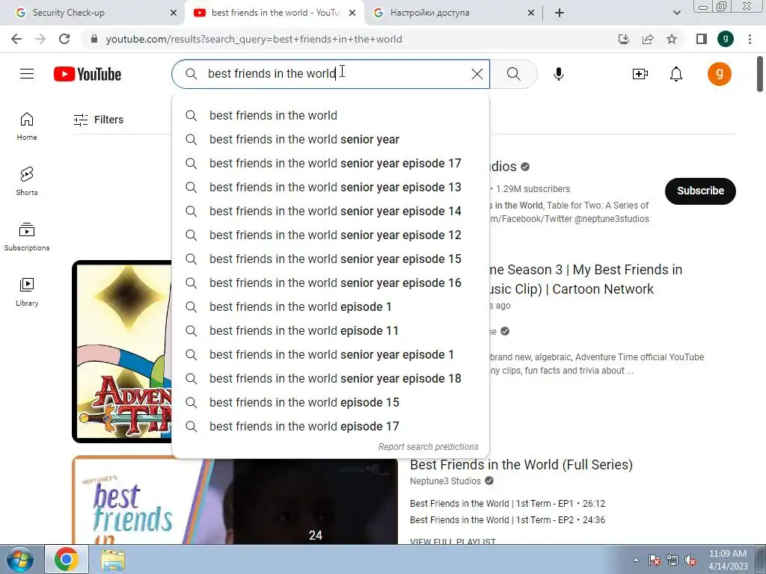This screenshot has width=766, height=574.
Task: Open a new browser tab
Action: 560,13
